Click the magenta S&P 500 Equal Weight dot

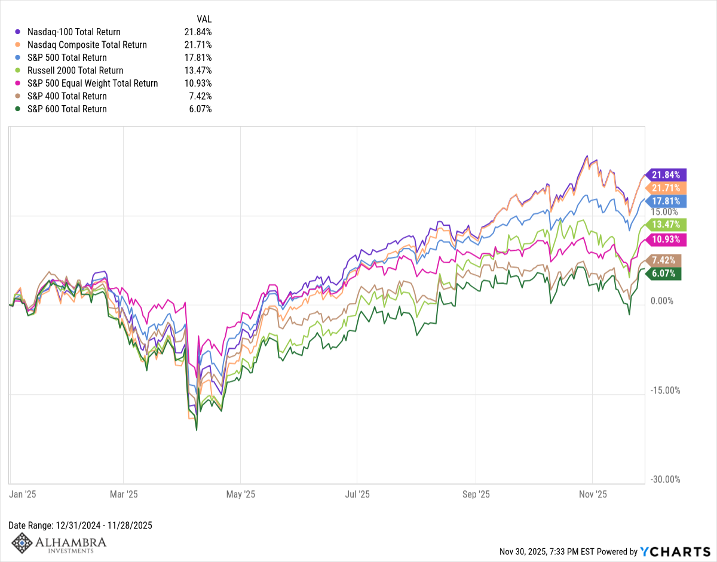pyautogui.click(x=18, y=84)
